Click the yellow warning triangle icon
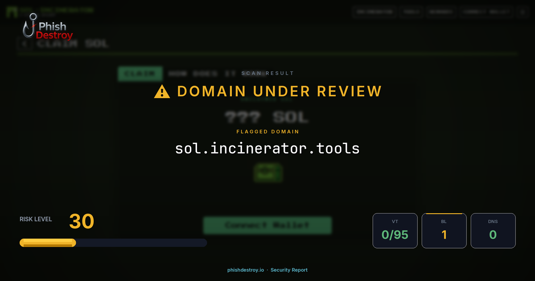The image size is (535, 281). point(161,91)
